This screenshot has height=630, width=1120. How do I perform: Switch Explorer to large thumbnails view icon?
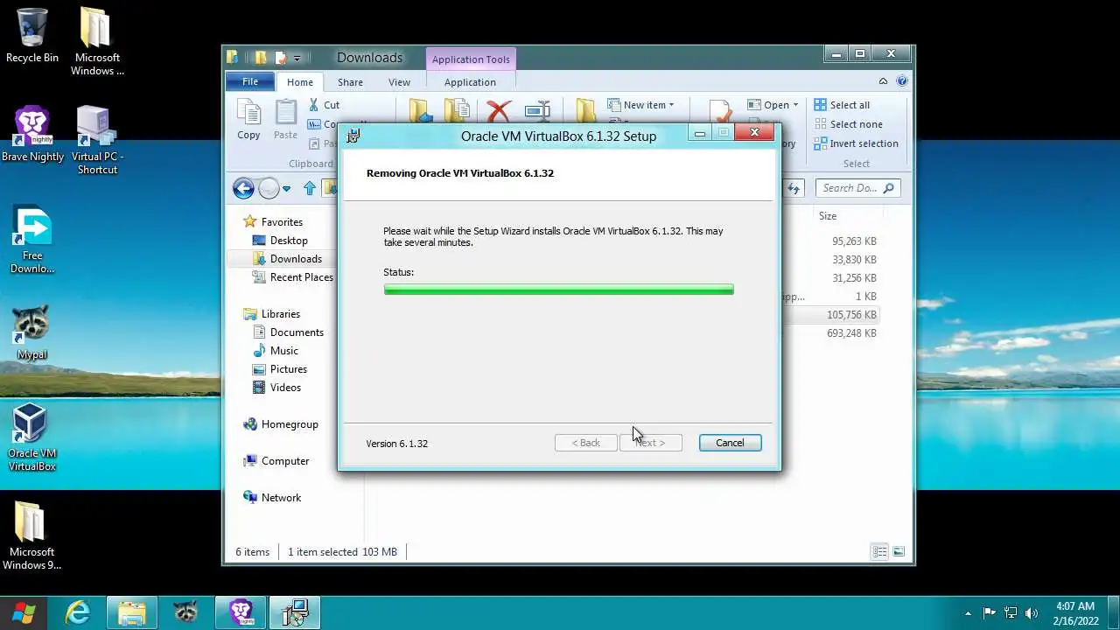click(899, 552)
